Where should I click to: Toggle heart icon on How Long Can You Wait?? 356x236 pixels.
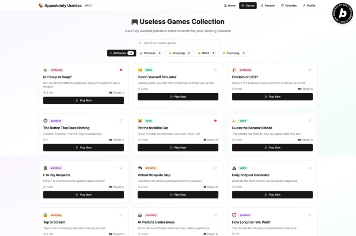click(310, 215)
